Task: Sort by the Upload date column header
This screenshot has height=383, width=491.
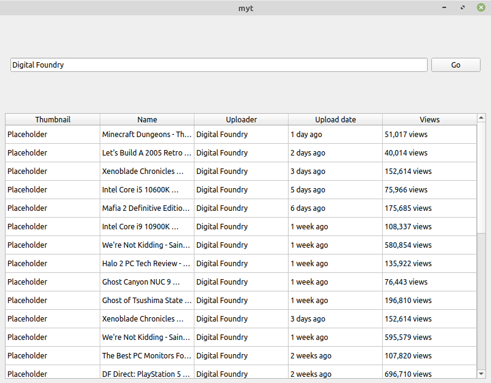Action: [335, 119]
